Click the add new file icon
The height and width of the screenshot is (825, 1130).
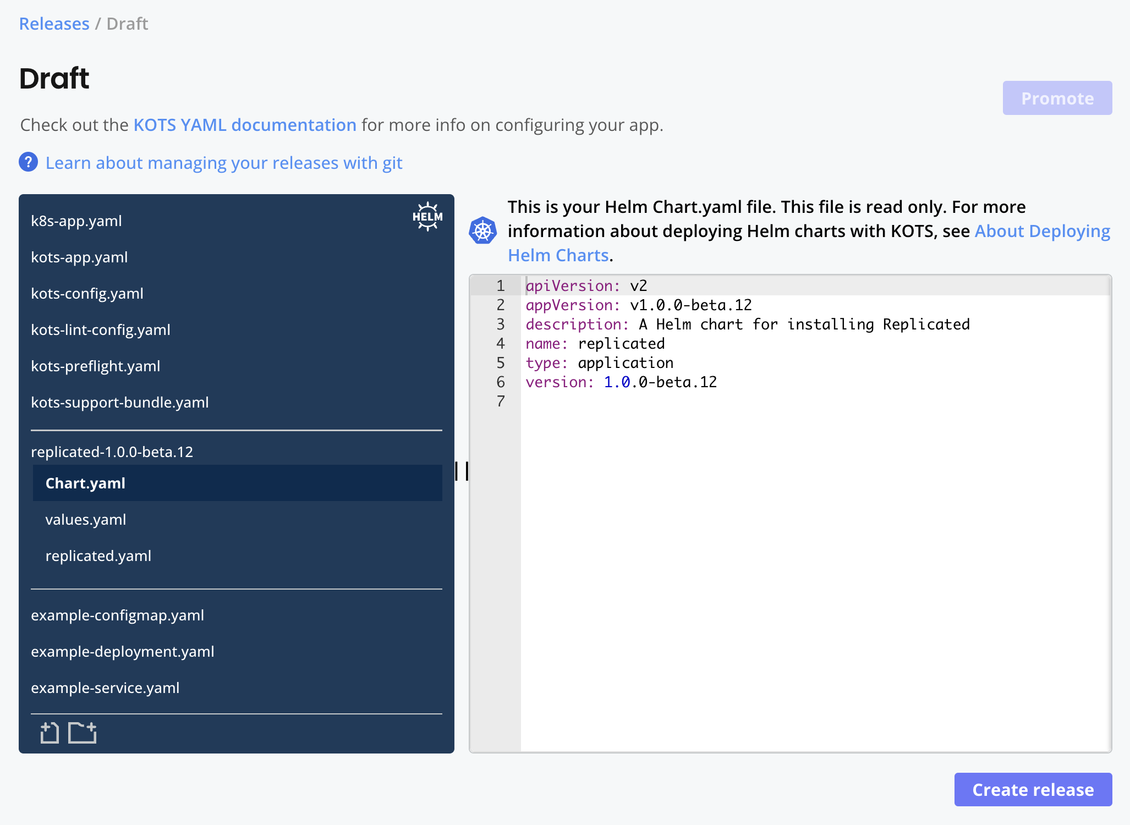[x=50, y=733]
